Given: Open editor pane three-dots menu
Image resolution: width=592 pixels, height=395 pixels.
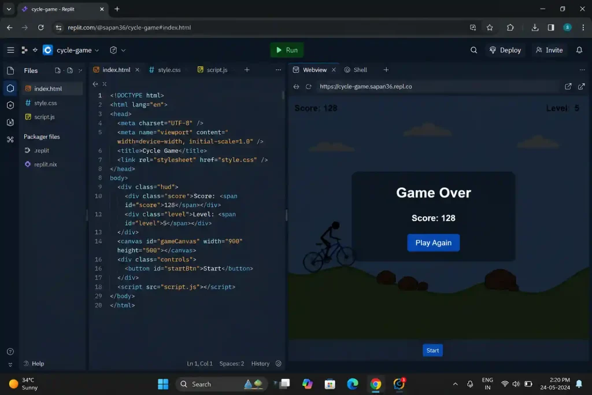Looking at the screenshot, I should coord(278,70).
